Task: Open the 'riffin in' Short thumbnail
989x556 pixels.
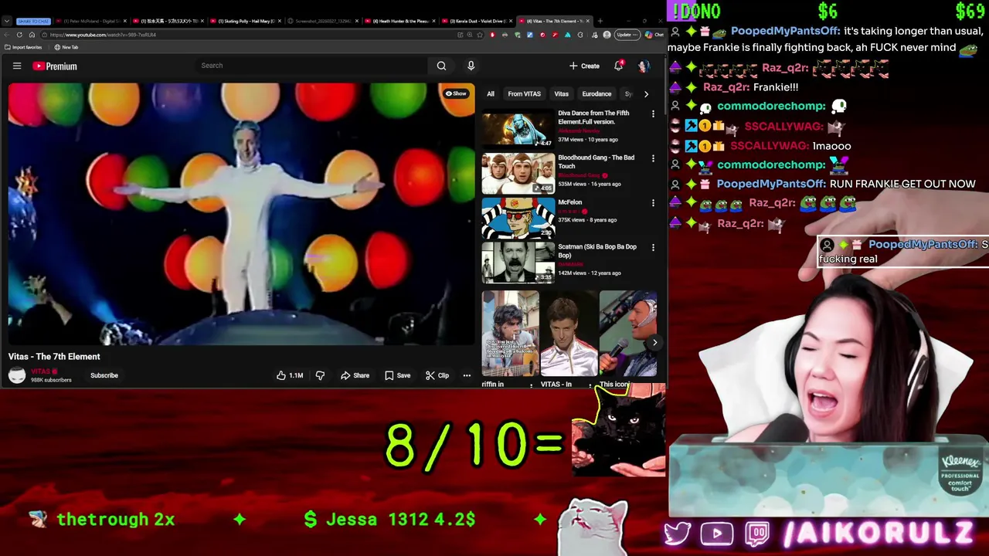Action: [x=510, y=334]
